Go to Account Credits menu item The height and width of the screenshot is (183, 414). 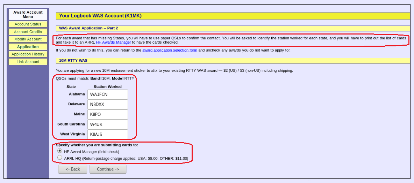click(x=28, y=32)
